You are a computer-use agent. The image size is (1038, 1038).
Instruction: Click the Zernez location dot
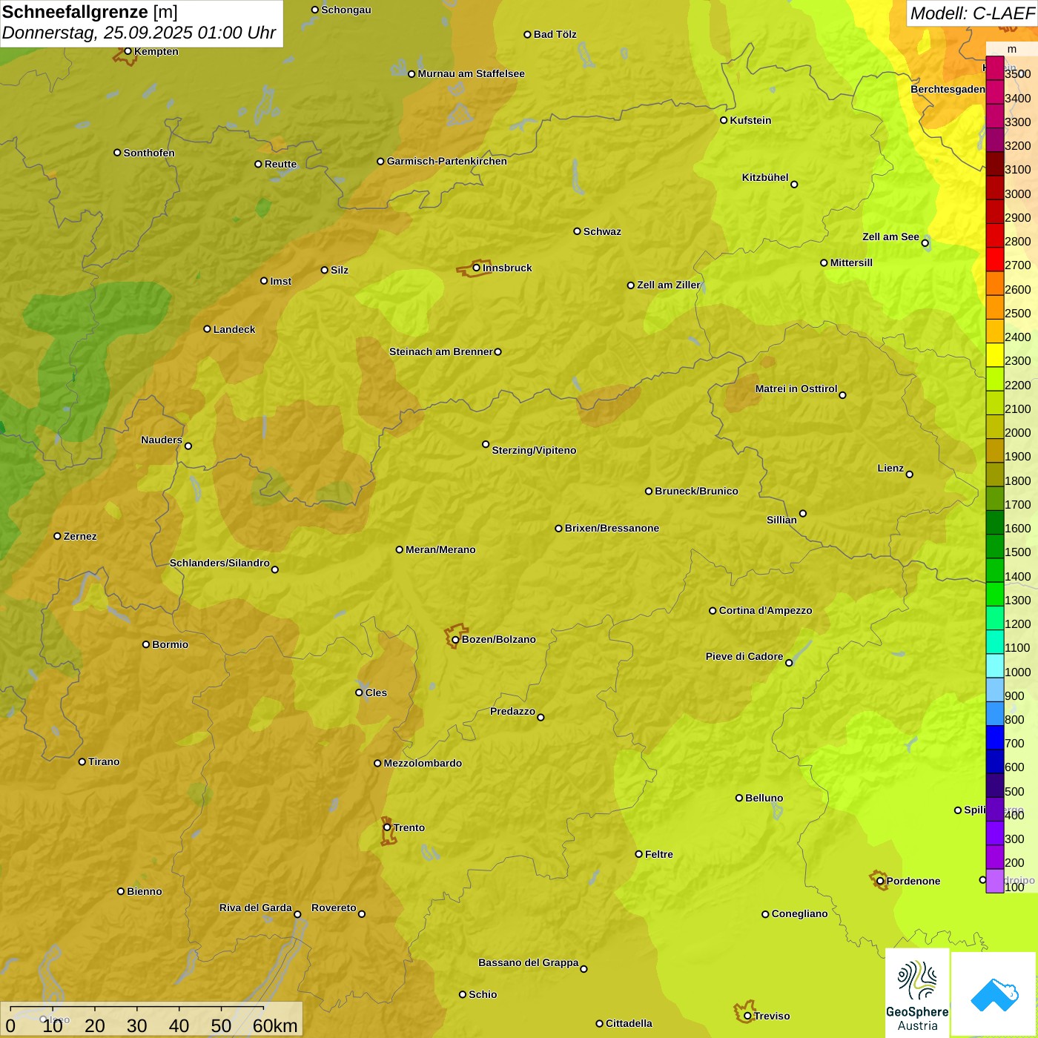57,536
